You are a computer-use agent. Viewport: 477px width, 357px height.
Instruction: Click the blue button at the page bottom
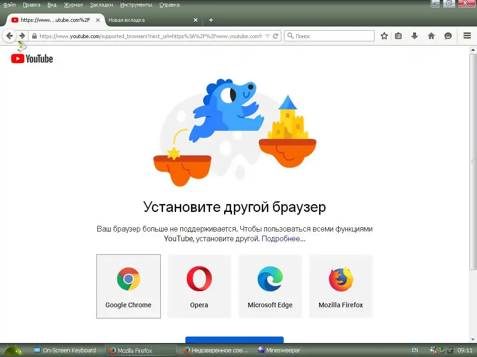[x=235, y=340]
